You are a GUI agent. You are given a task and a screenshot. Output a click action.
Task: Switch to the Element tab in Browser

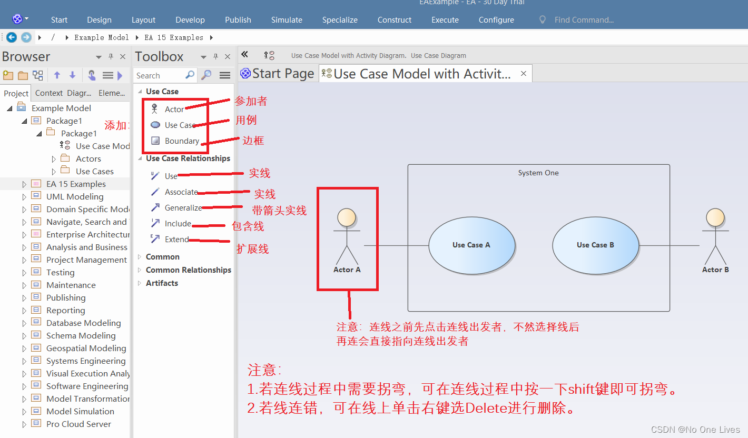(x=112, y=93)
